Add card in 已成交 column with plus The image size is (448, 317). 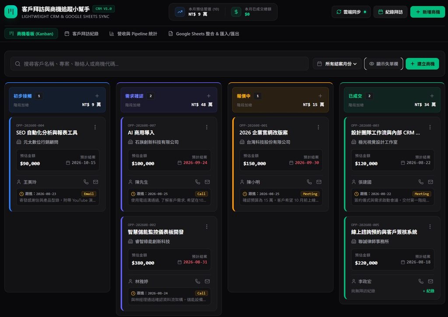coord(432,96)
